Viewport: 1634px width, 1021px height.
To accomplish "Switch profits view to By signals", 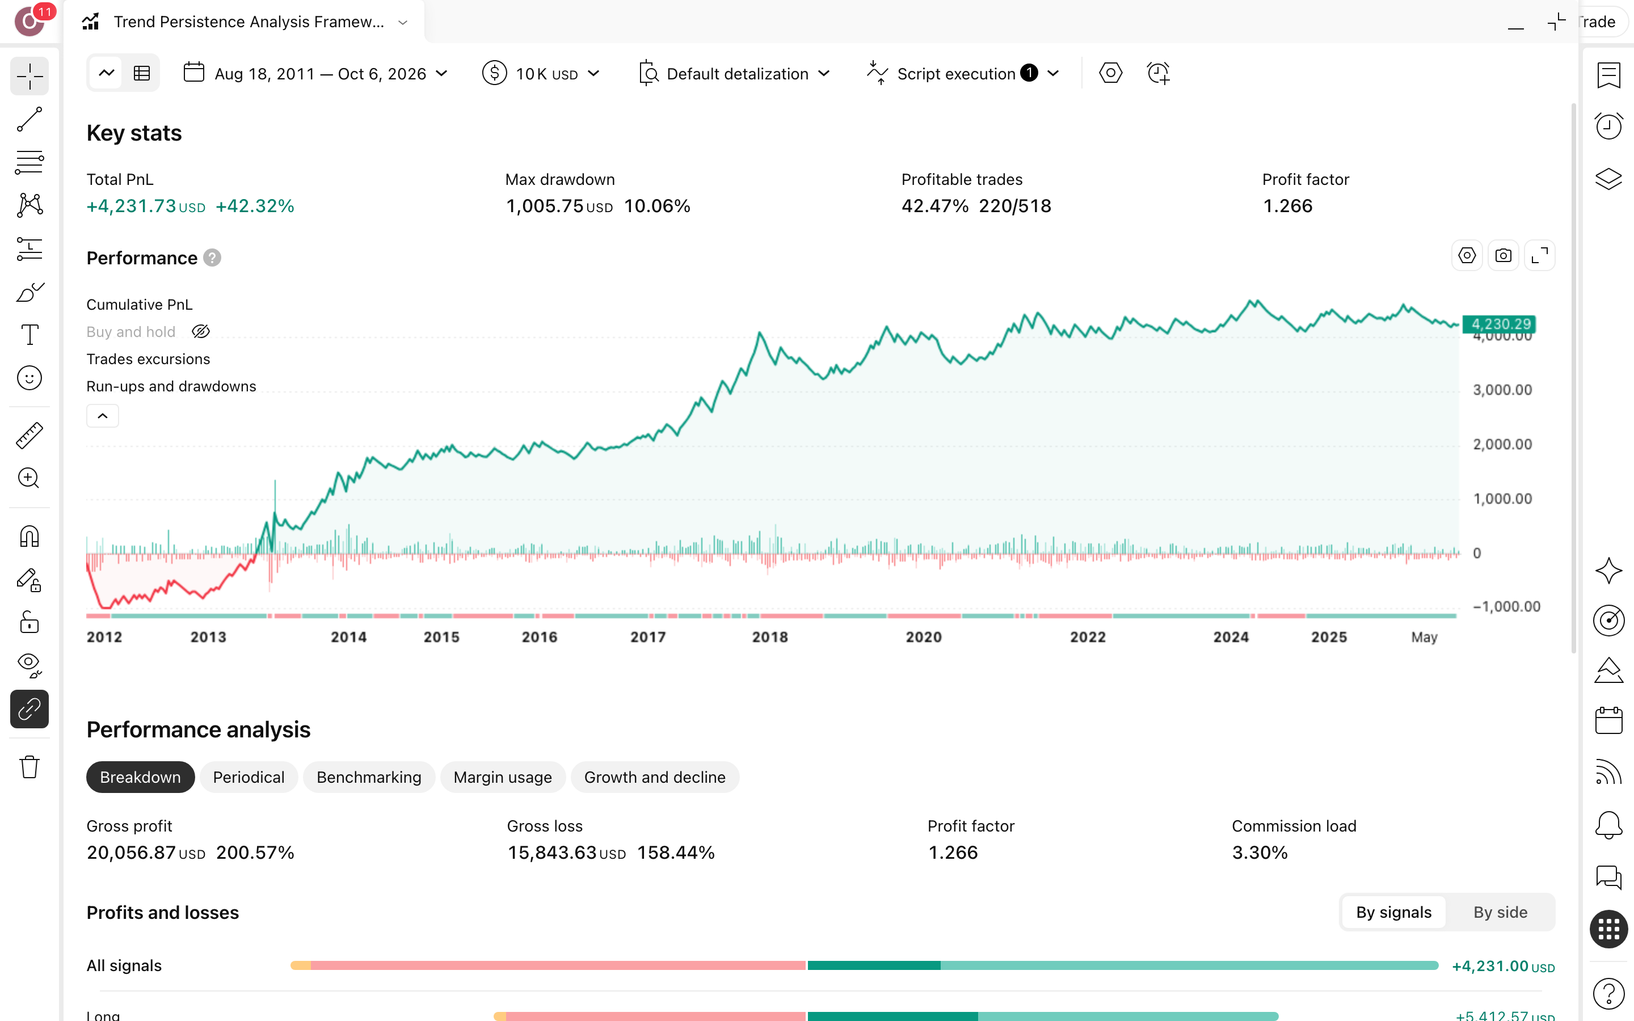I will click(x=1393, y=912).
